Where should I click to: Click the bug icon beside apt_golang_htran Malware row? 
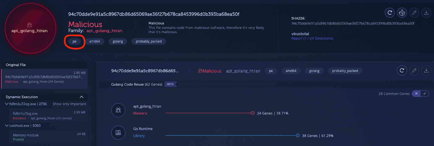click(x=118, y=110)
